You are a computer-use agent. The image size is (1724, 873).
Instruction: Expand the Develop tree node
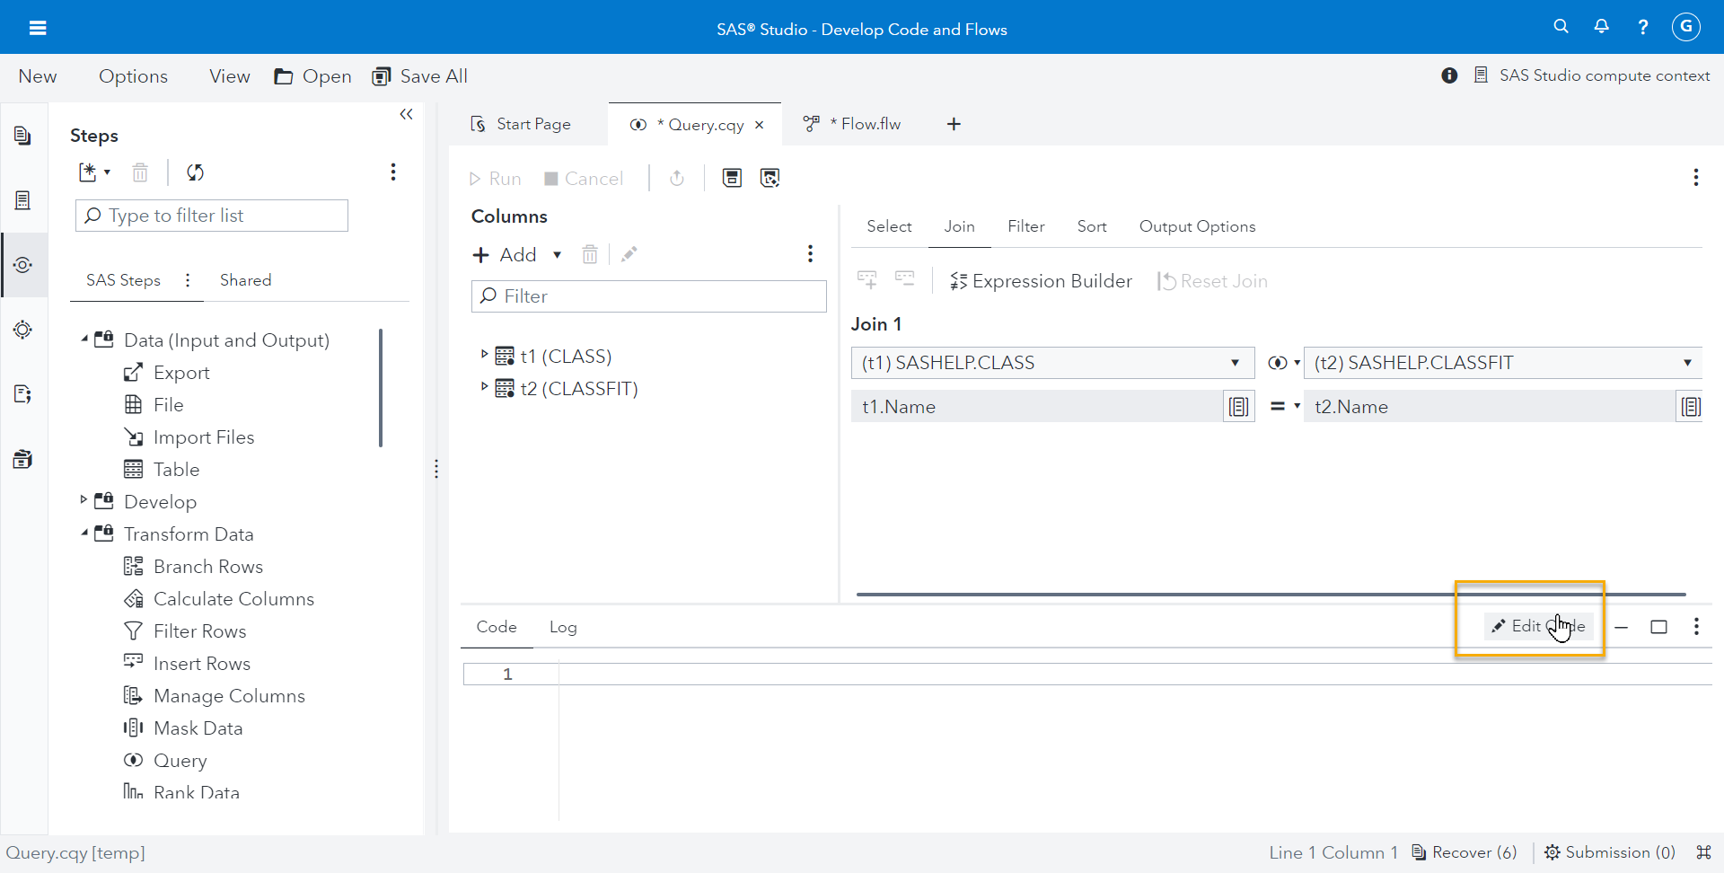[x=84, y=501]
